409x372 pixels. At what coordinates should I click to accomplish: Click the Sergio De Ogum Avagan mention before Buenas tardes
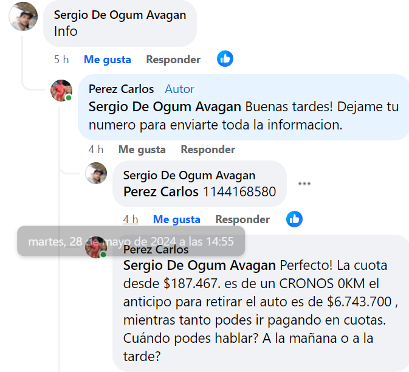coord(165,107)
